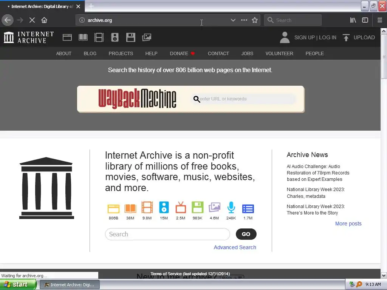Expand the address bar history dropdown arrow
The image size is (387, 290).
point(233,20)
